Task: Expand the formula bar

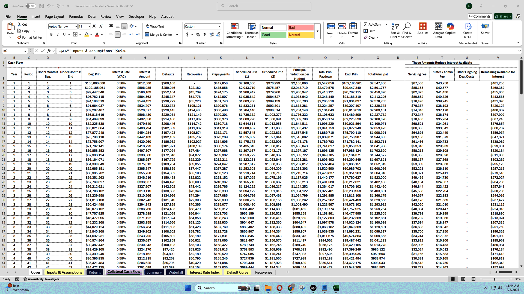Action: (x=519, y=51)
